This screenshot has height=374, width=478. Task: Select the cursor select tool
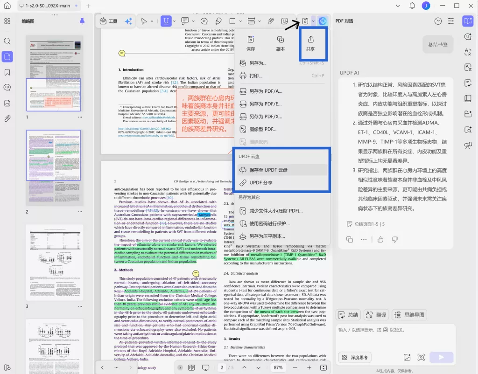[x=144, y=21]
